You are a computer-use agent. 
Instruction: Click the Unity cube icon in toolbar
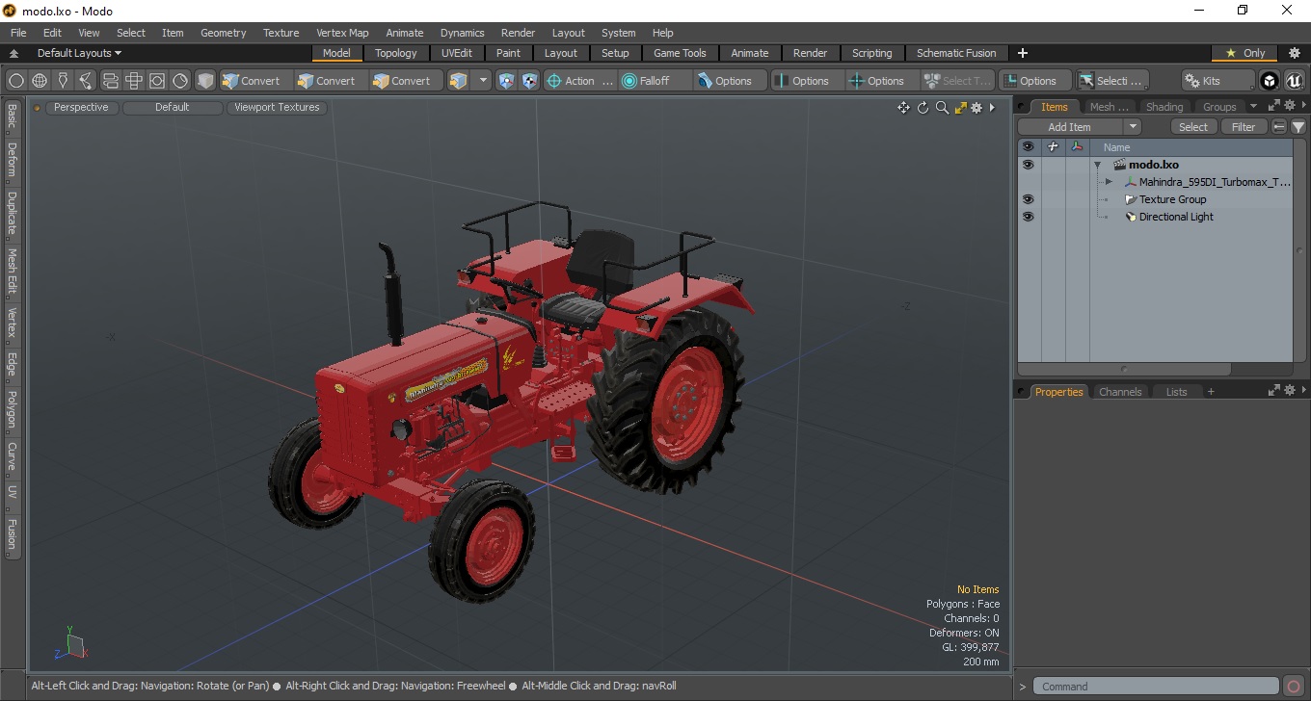(1270, 81)
